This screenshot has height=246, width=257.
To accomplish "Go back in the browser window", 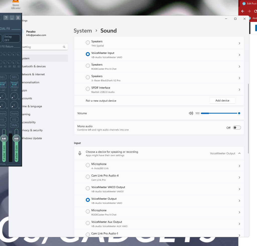I will [x=243, y=11].
